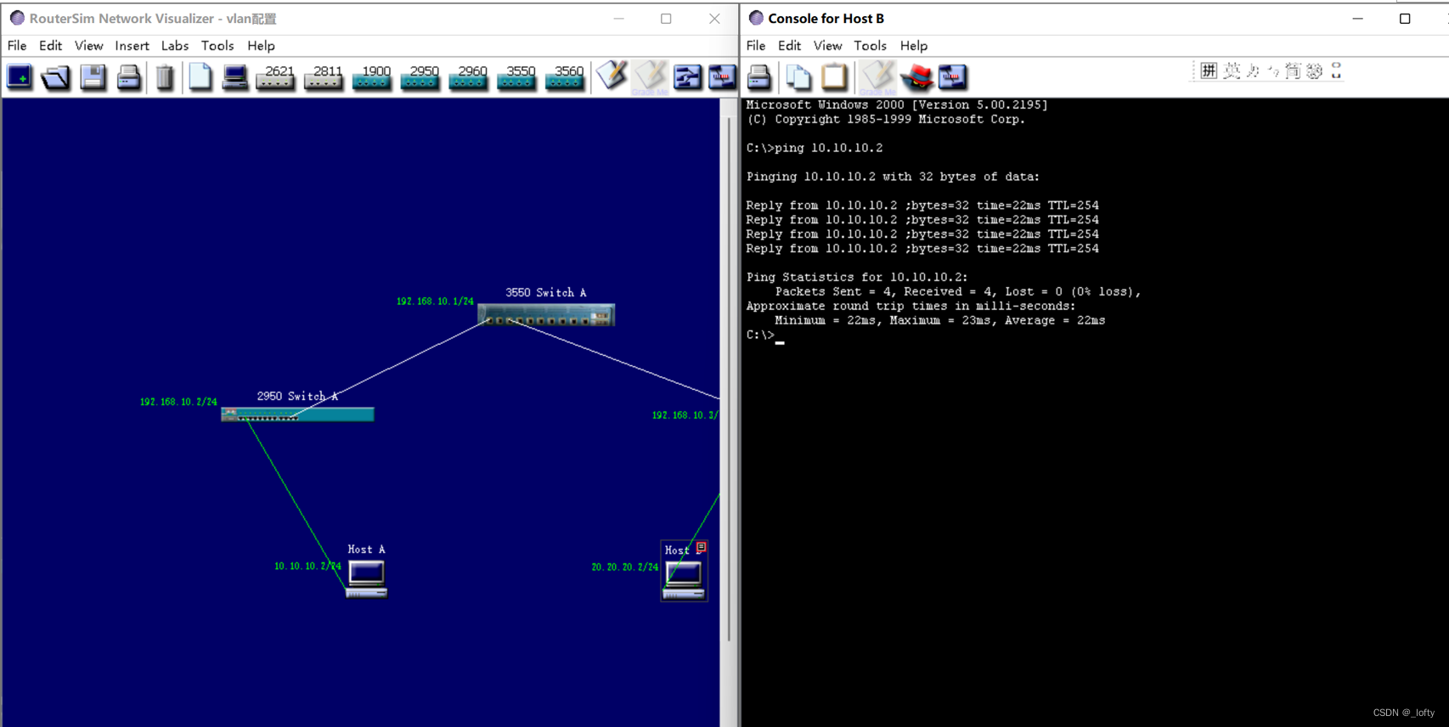Select the 3550 Switch A device
This screenshot has height=727, width=1449.
click(x=546, y=315)
